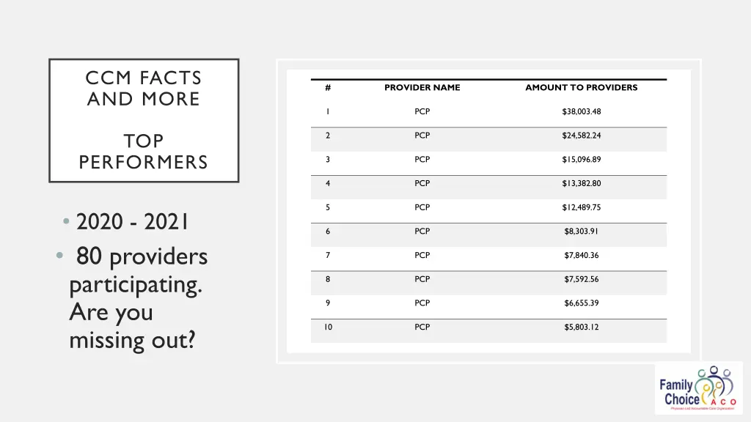Screen dimensions: 751x422
Task: Click PCP in the first table row
Action: 422,111
